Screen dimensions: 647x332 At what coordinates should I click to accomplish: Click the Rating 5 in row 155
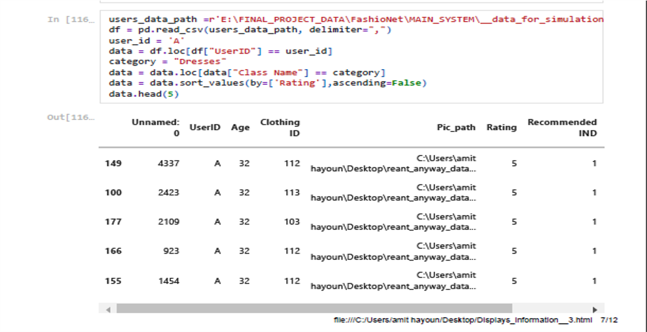(514, 281)
